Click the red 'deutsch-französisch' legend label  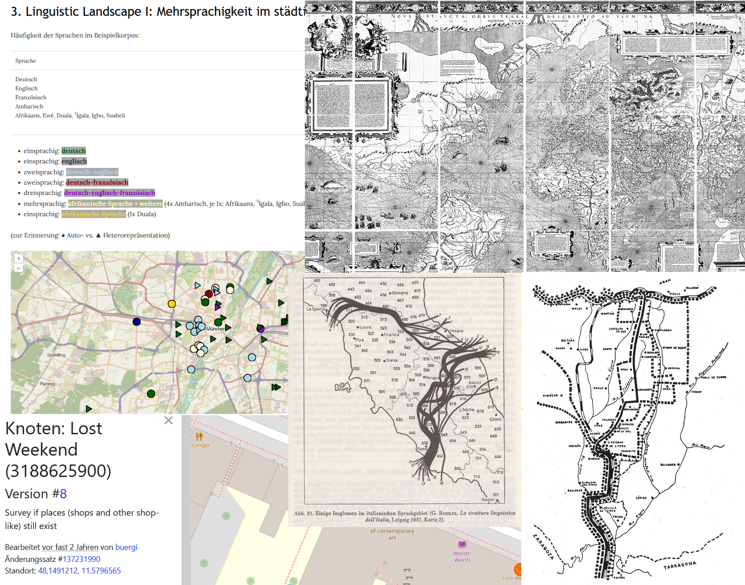(97, 182)
